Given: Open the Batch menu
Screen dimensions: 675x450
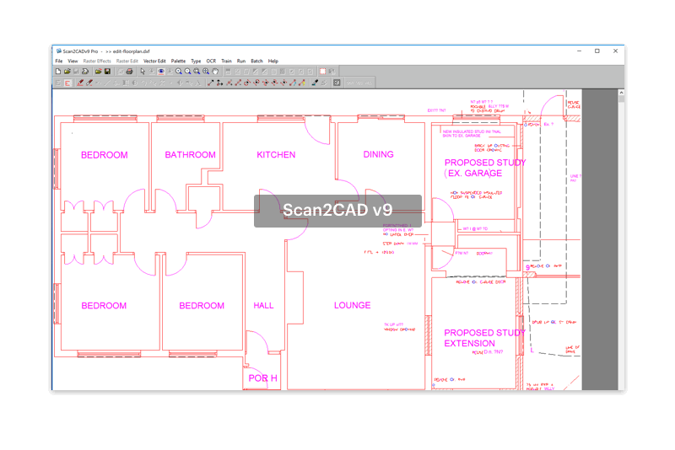Looking at the screenshot, I should (x=256, y=61).
